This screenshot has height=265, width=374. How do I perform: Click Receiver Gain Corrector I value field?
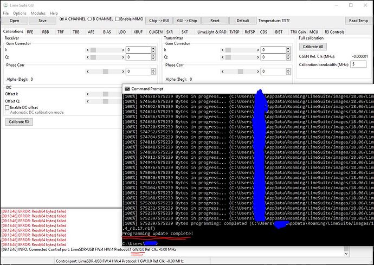[138, 50]
